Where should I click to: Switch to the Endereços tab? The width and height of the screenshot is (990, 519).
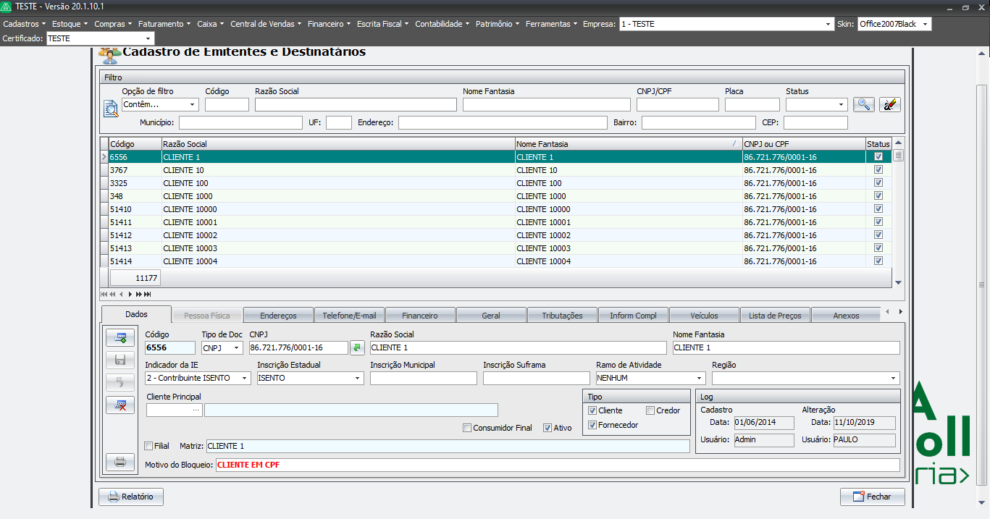point(278,316)
